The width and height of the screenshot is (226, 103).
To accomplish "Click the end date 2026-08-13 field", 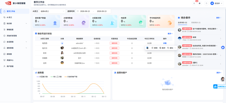I will click(102, 11).
